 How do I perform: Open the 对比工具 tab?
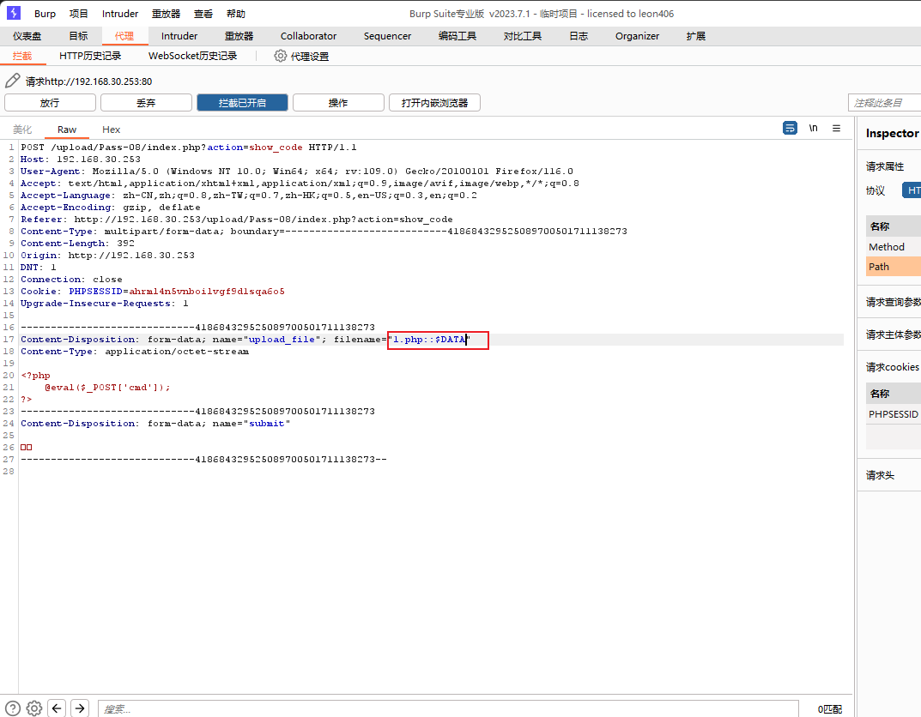[522, 36]
